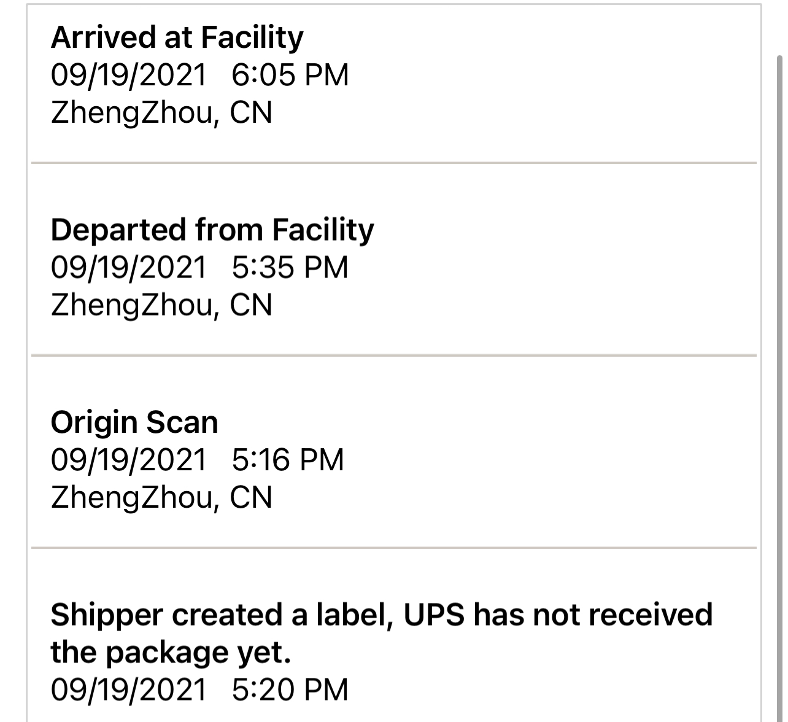Screen dimensions: 788x722
Task: Click the vertical scrollbar on the right
Action: tap(779, 368)
